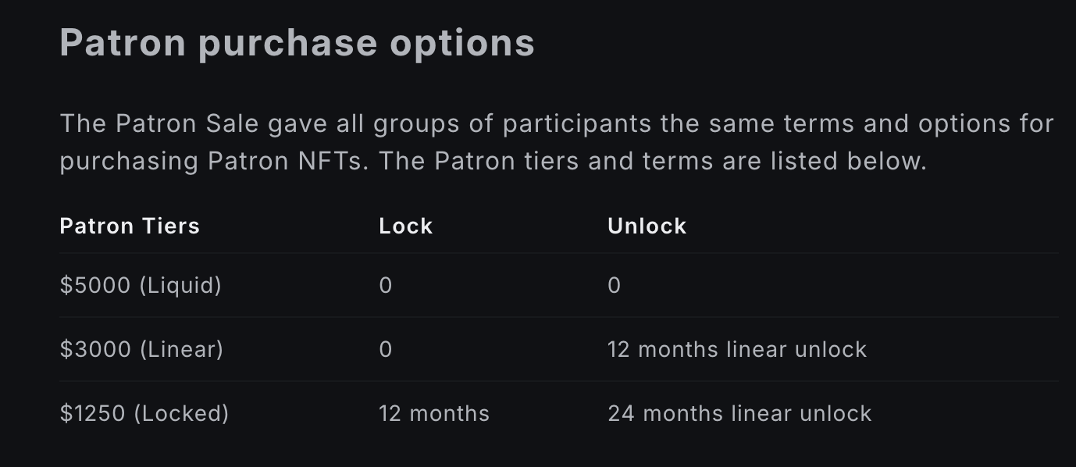
Task: Click the "Lock" column header
Action: (x=405, y=226)
